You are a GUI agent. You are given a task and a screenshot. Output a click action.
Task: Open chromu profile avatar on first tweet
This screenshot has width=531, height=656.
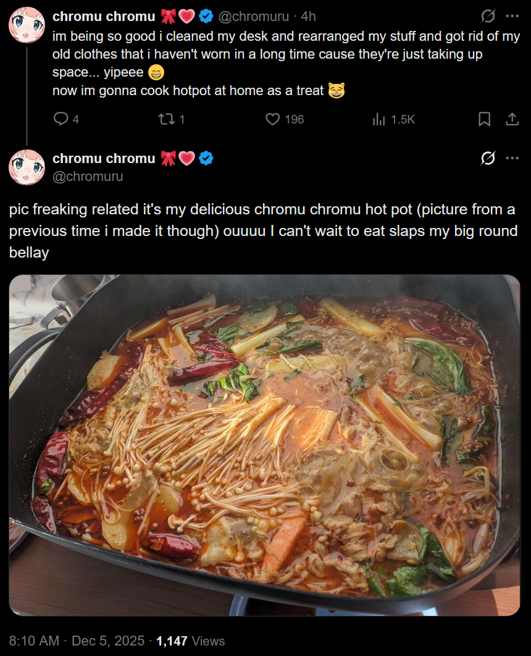point(27,25)
